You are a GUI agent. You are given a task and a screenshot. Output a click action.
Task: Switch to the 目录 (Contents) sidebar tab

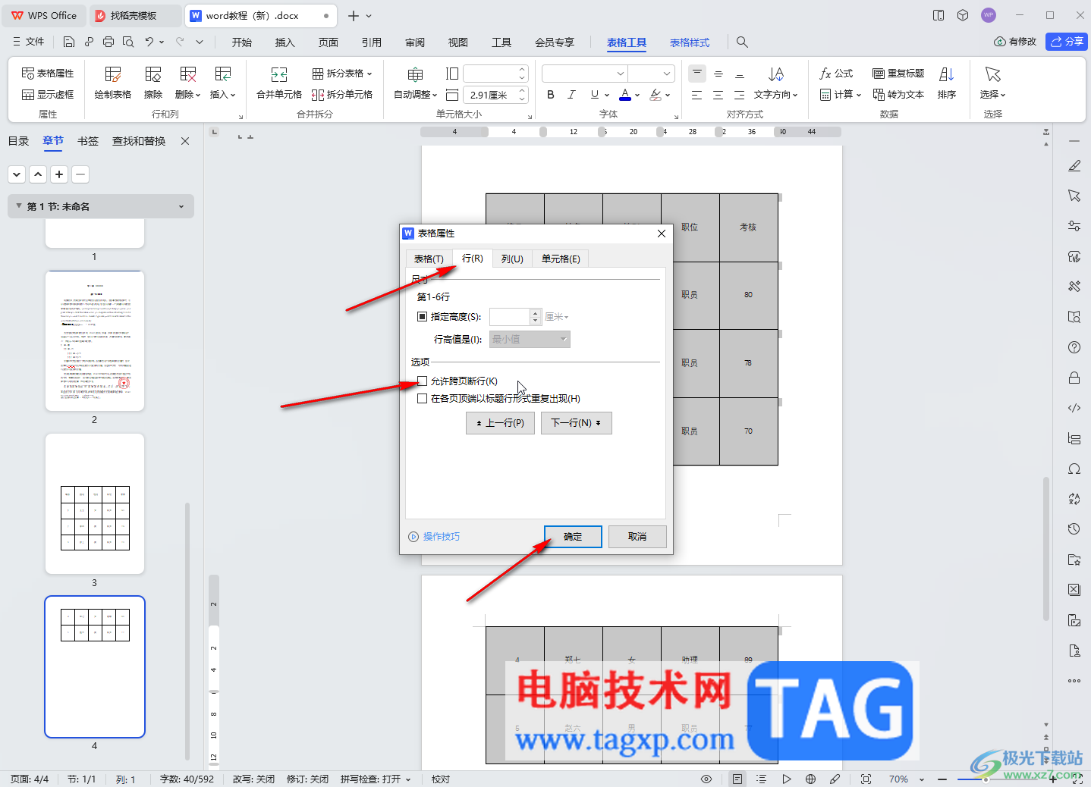tap(18, 141)
